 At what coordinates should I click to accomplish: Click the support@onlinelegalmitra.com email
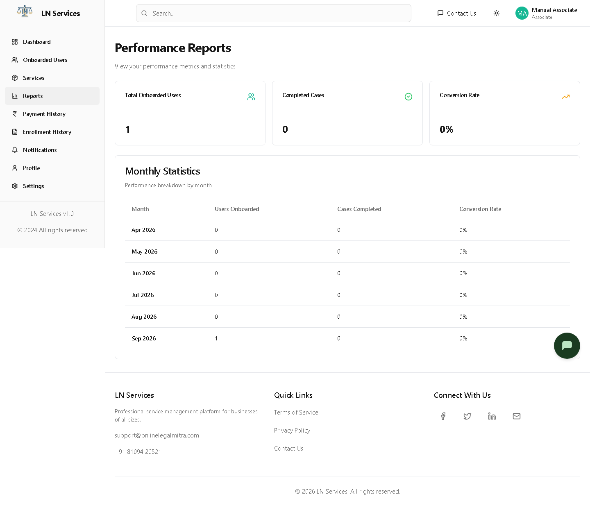(x=157, y=435)
